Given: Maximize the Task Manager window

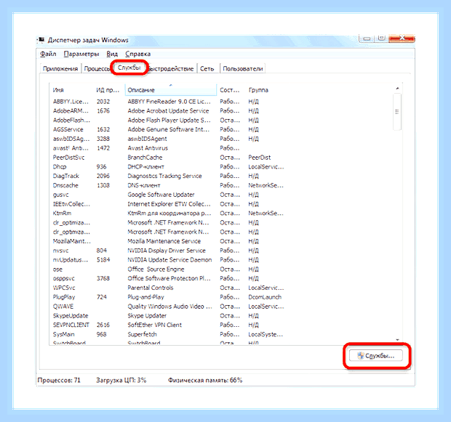Looking at the screenshot, I should tap(381, 38).
